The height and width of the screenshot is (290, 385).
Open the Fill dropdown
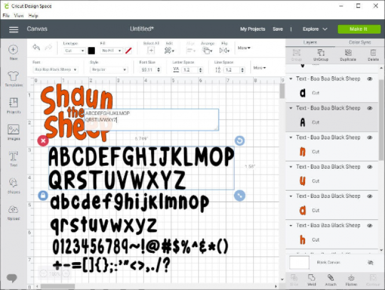(x=111, y=50)
